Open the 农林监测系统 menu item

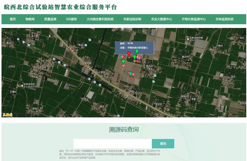[224, 19]
